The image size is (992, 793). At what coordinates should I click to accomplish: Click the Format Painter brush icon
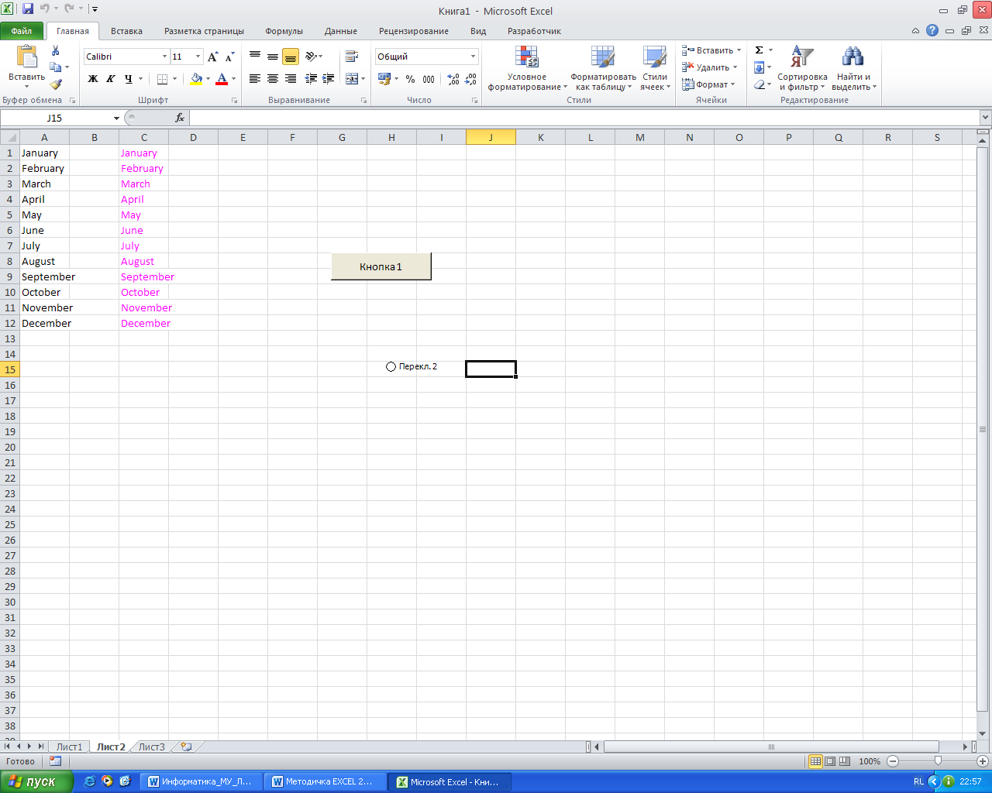point(56,84)
